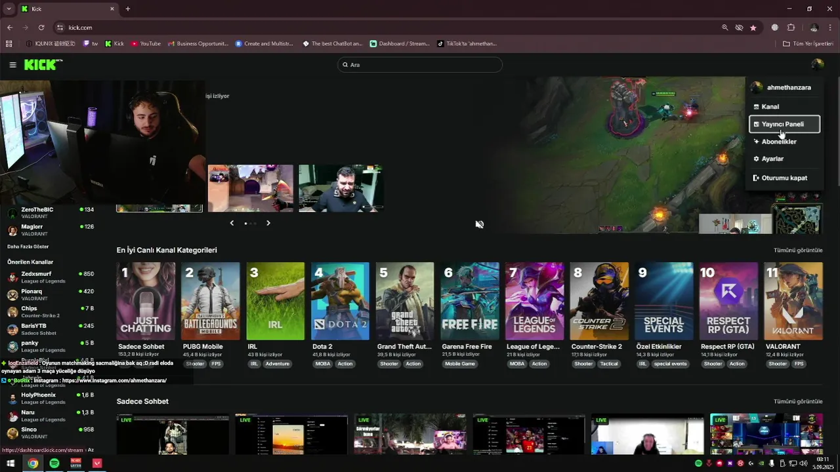Open the Dota 2 category card

click(340, 301)
